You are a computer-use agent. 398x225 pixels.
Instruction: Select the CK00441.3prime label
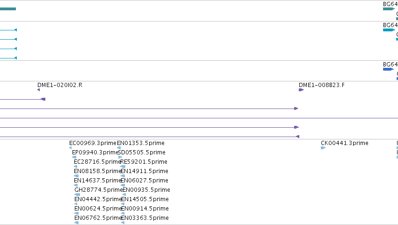(x=344, y=143)
